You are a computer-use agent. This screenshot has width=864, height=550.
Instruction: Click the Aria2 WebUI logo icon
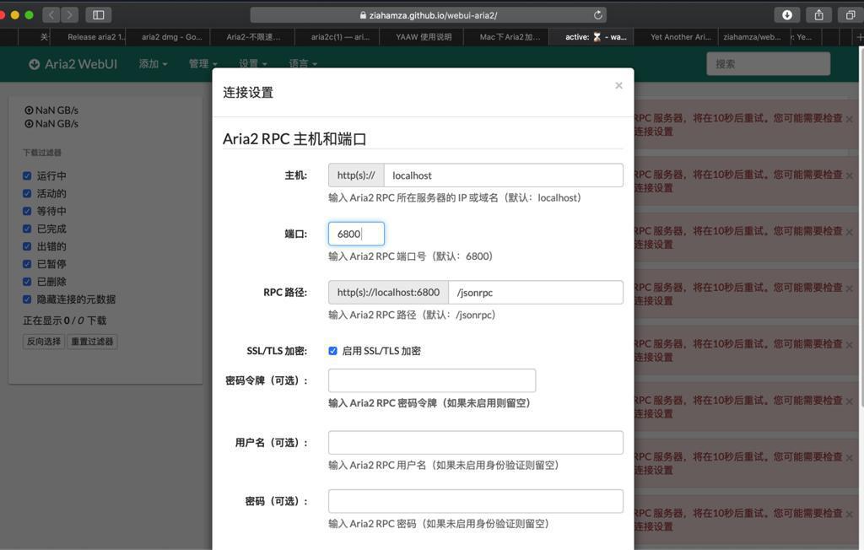tap(34, 64)
